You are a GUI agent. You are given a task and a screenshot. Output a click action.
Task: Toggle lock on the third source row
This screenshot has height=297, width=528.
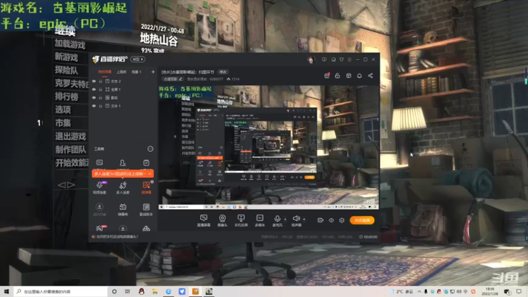(x=100, y=98)
